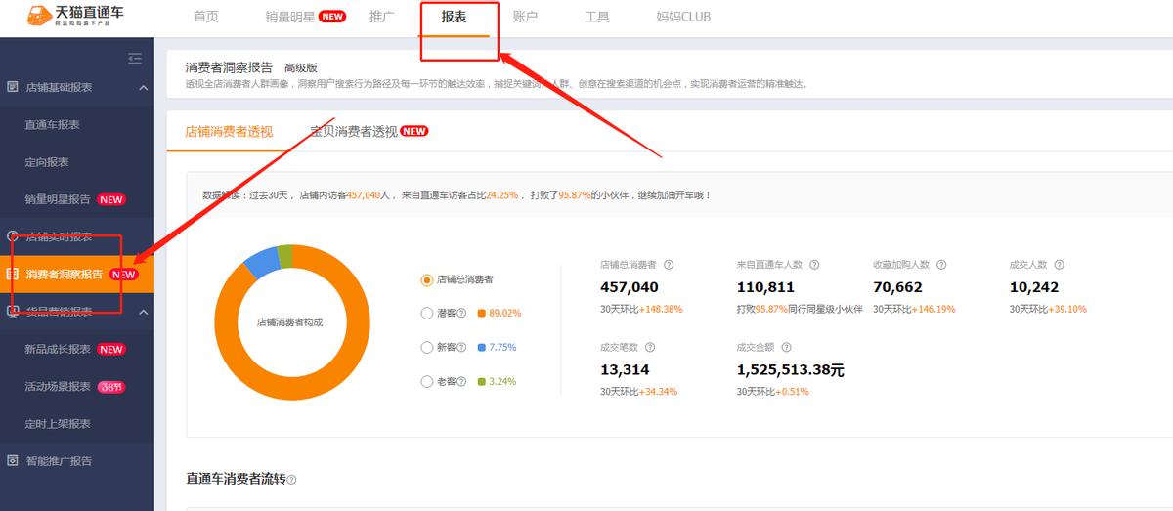Click the green segment of the donut chart

(284, 256)
